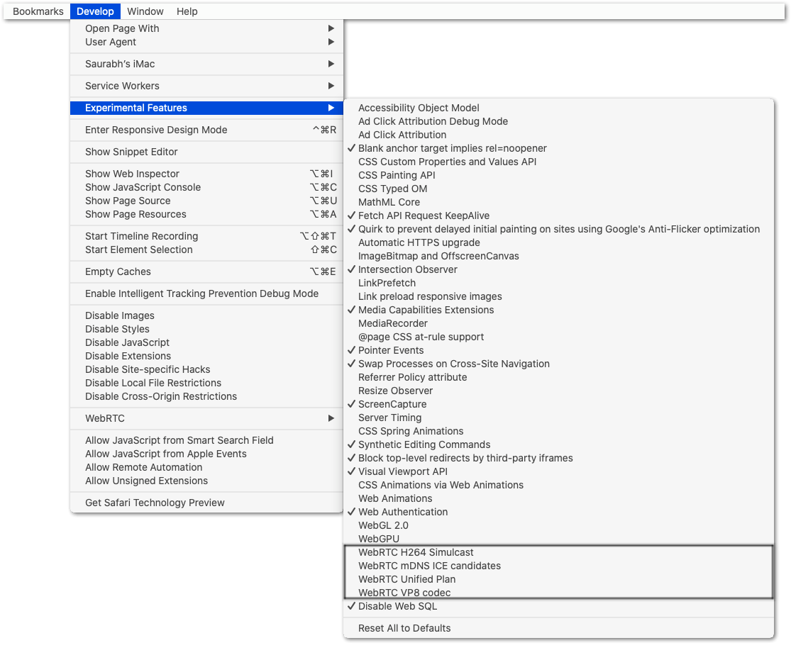Toggle Disable JavaScript
The image size is (791, 655).
click(x=207, y=343)
